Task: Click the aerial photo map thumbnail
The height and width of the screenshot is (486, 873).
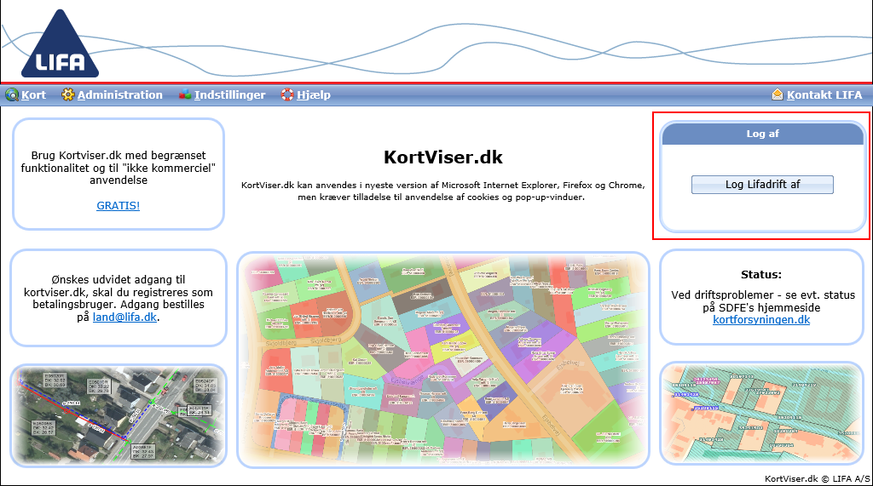Action: point(119,415)
